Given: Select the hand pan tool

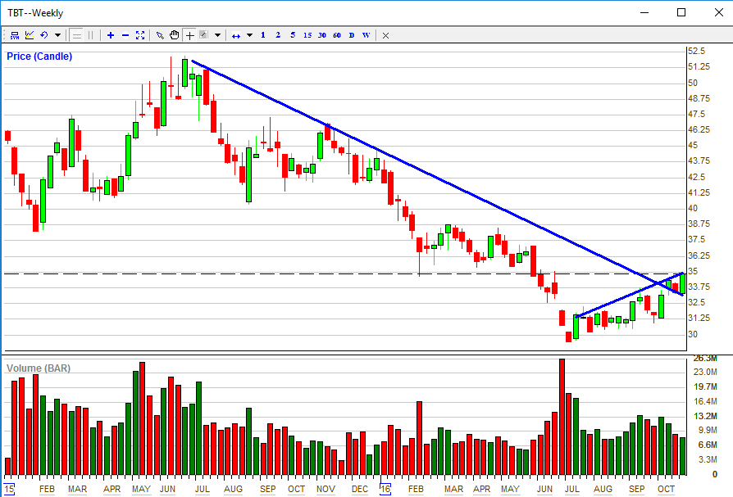Looking at the screenshot, I should tap(175, 35).
